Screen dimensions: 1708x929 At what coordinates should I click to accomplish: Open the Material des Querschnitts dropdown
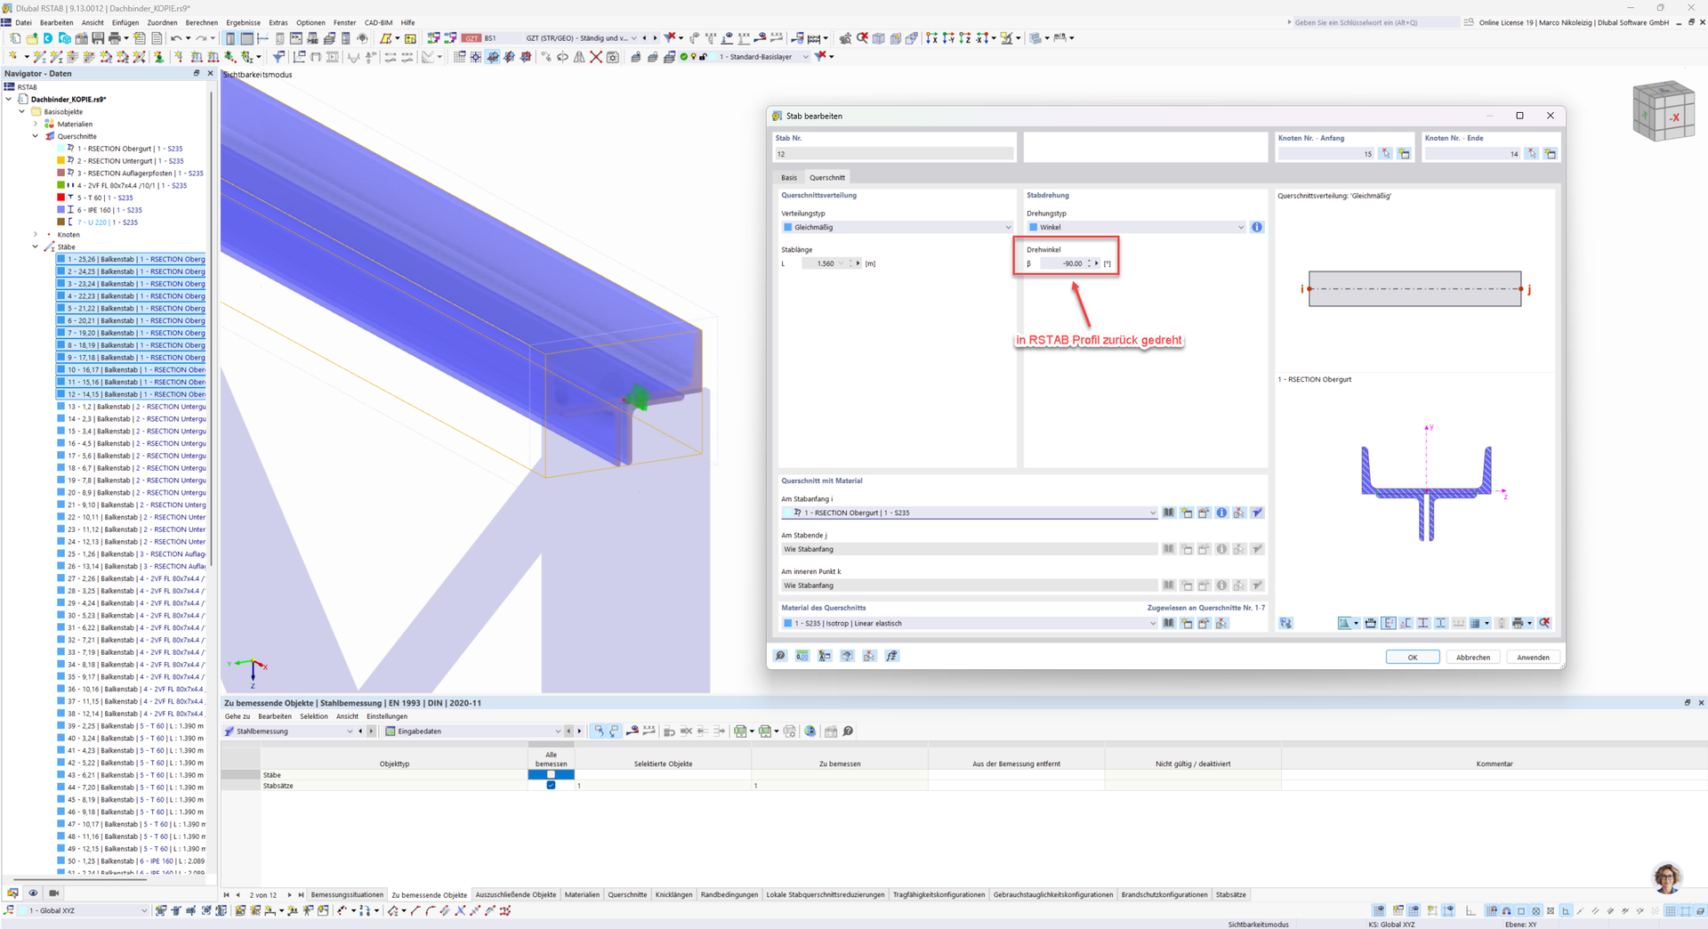click(x=969, y=623)
